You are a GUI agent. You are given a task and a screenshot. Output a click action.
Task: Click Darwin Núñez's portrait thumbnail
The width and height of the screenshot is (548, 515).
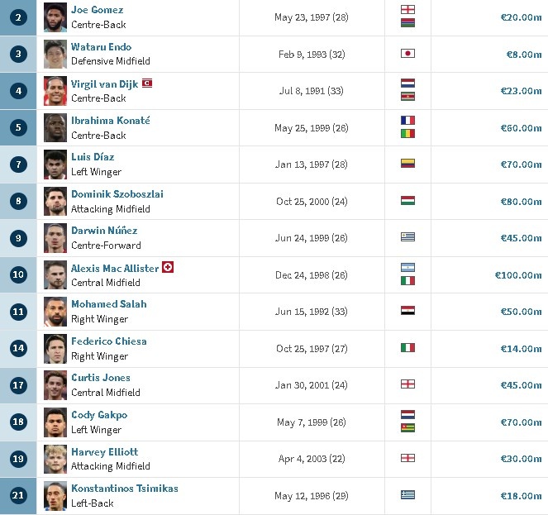pyautogui.click(x=55, y=238)
